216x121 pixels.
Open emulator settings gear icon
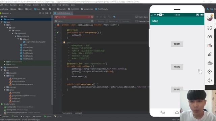pos(210,72)
